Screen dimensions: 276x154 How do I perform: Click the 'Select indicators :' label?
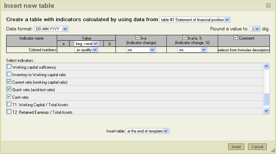pos(21,60)
